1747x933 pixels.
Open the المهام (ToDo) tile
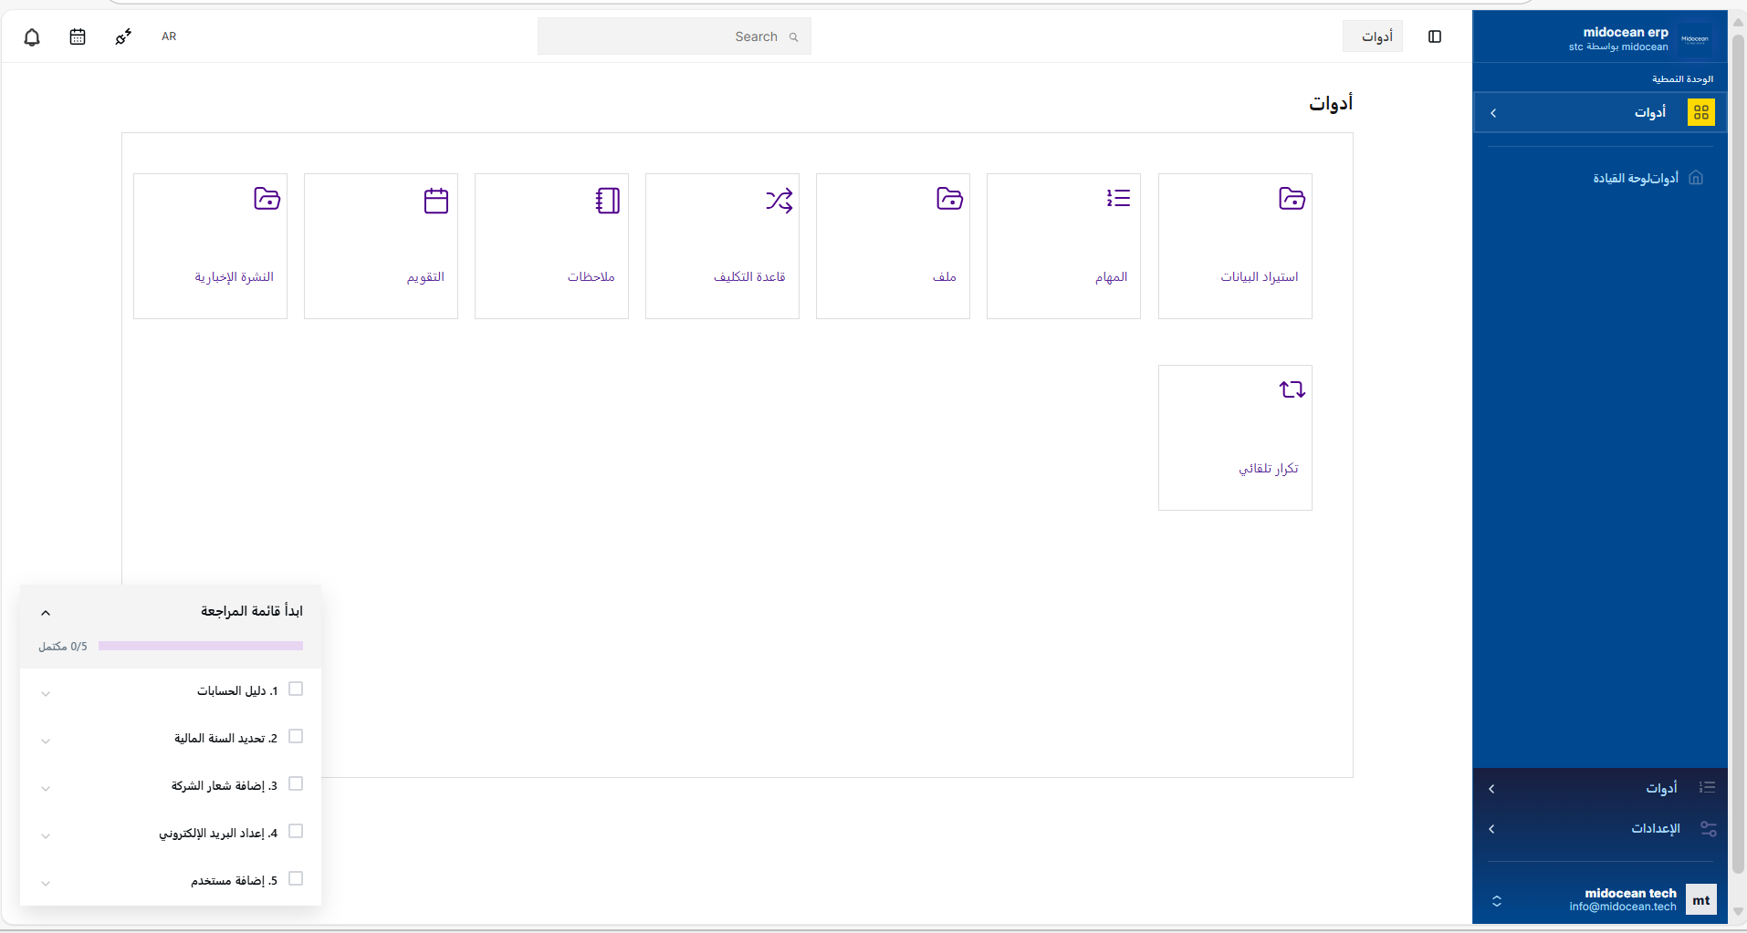tap(1062, 244)
